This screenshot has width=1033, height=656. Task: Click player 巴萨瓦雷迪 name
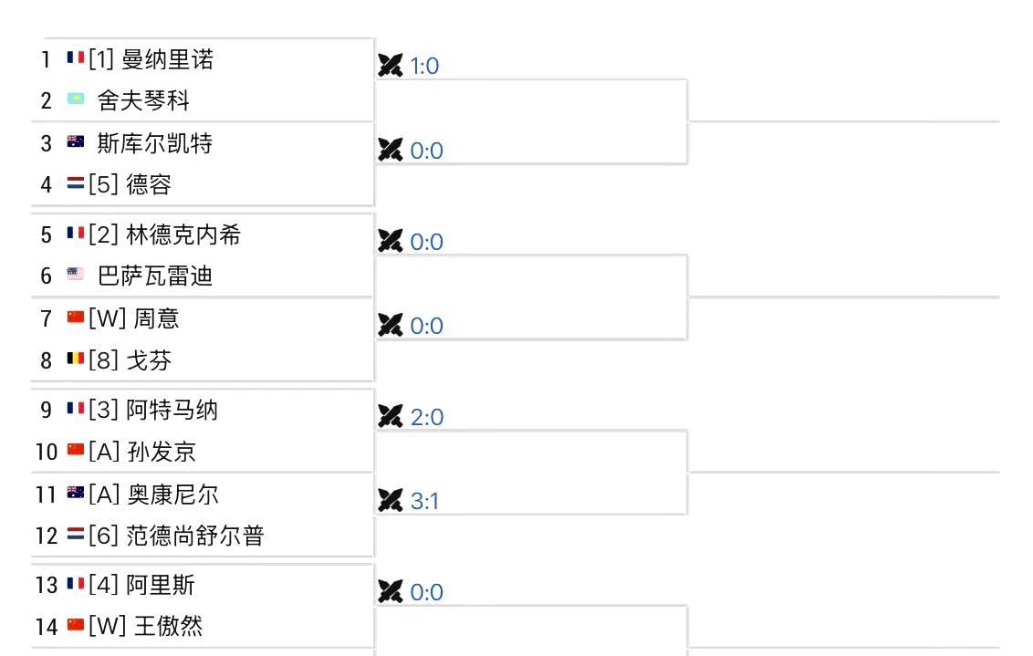click(x=155, y=276)
